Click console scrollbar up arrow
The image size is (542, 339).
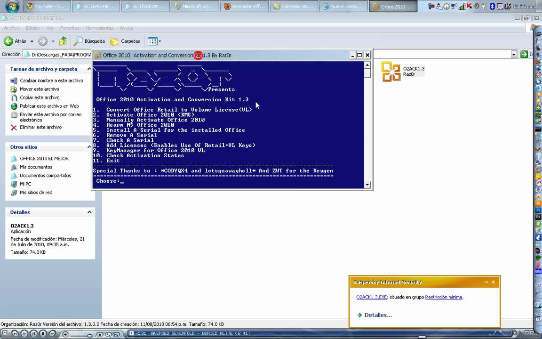click(367, 65)
